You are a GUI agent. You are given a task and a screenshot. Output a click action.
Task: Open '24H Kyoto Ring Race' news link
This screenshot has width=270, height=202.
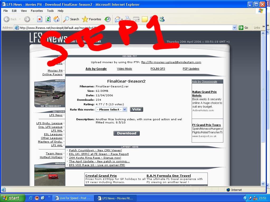point(95,158)
